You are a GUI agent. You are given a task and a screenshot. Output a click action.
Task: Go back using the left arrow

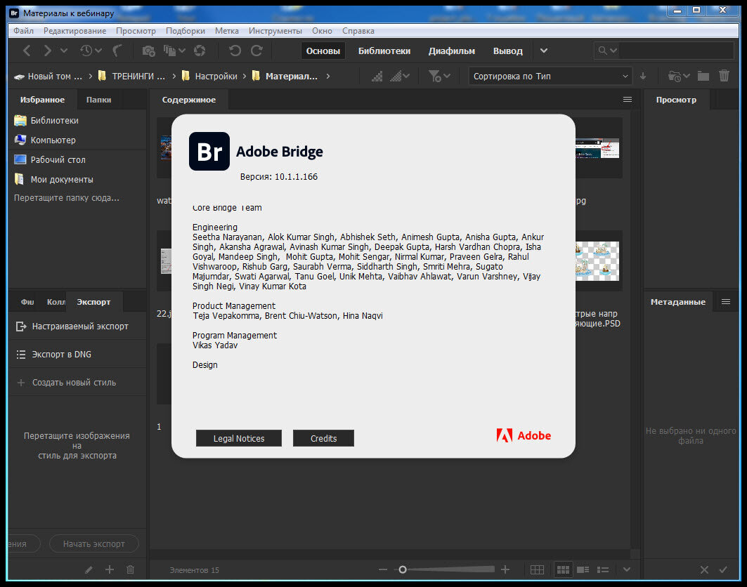pyautogui.click(x=27, y=51)
